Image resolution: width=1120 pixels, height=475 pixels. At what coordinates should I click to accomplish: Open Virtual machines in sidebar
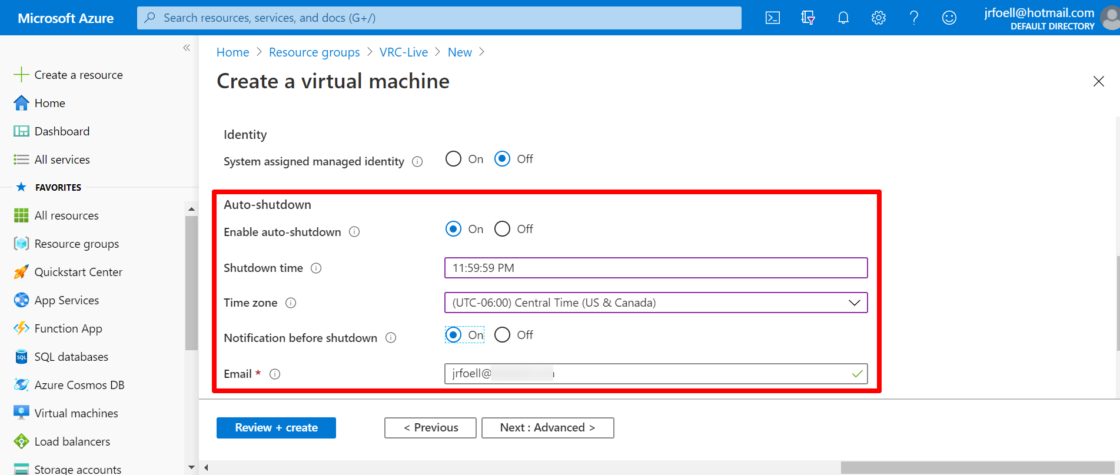coord(77,413)
